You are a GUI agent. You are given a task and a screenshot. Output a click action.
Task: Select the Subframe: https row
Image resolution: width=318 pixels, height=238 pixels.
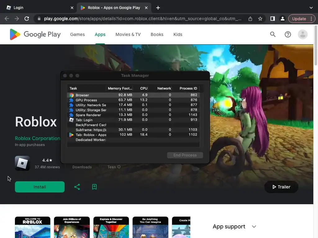pos(133,130)
